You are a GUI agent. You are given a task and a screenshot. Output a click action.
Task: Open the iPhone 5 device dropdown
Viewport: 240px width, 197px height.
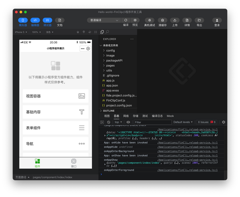21,32
